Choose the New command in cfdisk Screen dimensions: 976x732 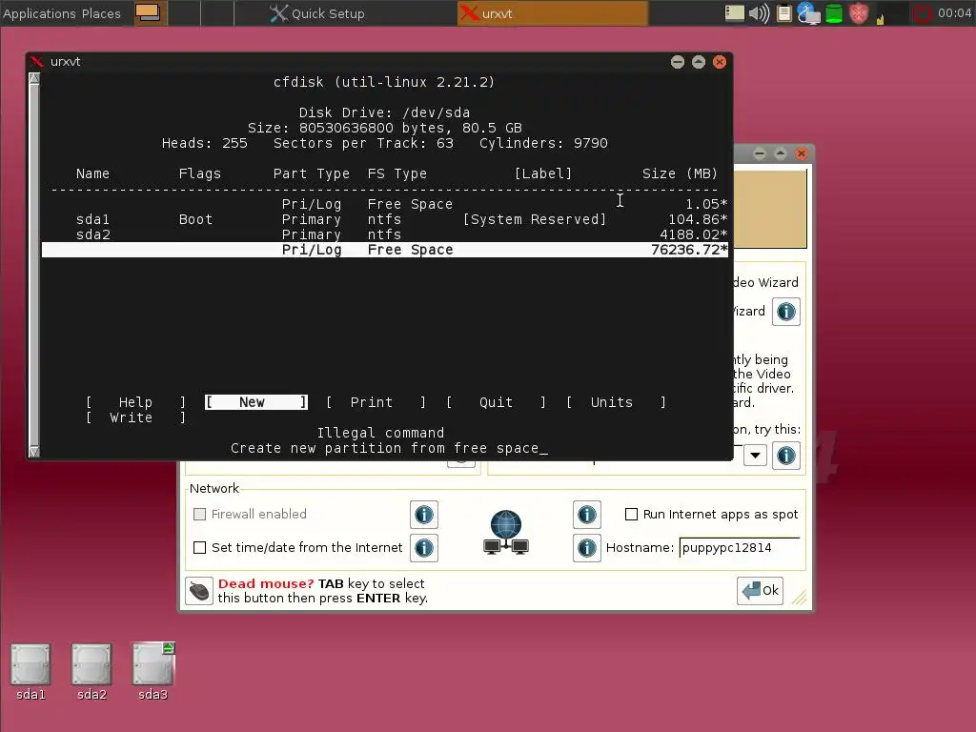point(255,402)
